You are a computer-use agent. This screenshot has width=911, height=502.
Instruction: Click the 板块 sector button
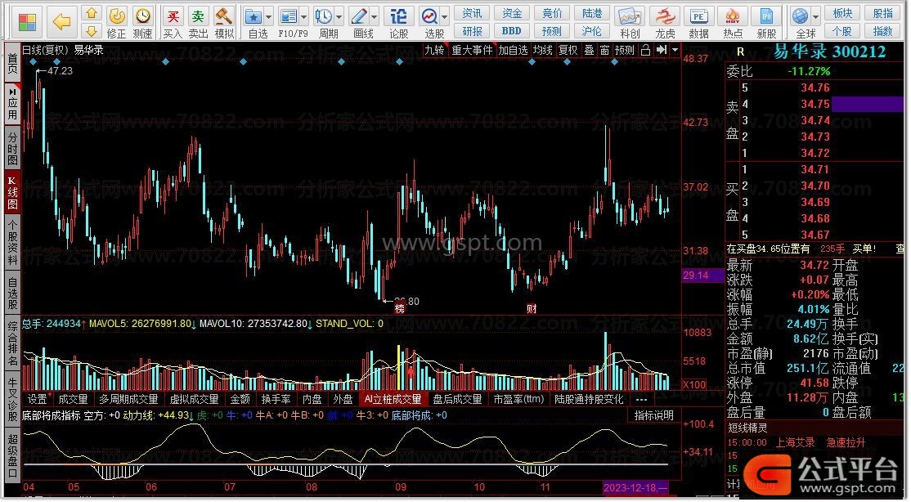[841, 13]
